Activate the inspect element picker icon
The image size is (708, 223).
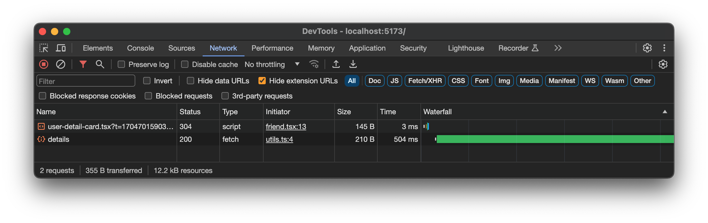click(44, 48)
